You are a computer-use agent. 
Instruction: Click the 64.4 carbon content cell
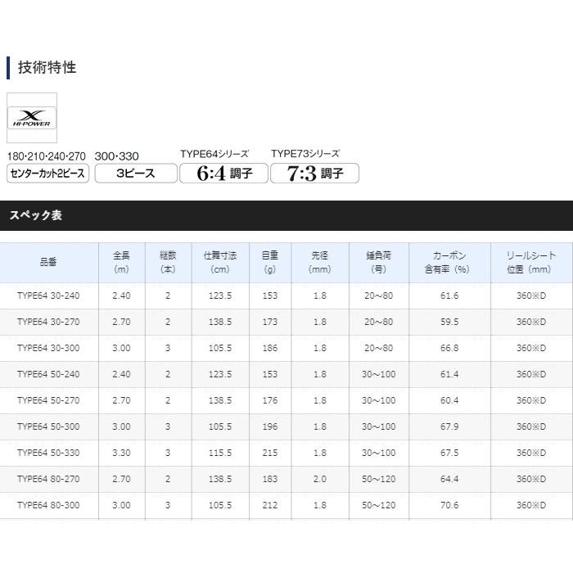tap(449, 479)
